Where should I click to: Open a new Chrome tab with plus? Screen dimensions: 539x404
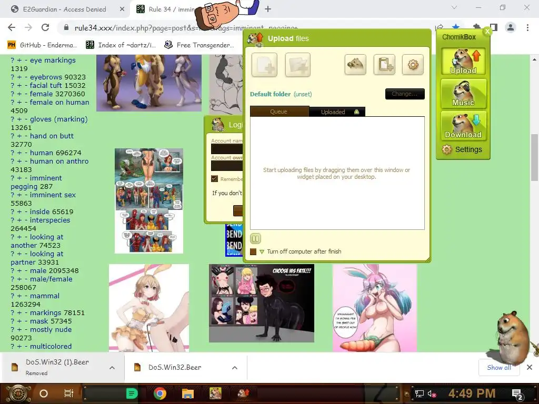(268, 9)
